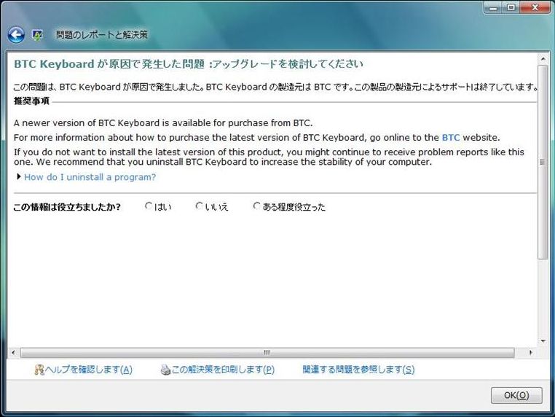Maximize the problem report window
The height and width of the screenshot is (417, 555).
coord(511,8)
